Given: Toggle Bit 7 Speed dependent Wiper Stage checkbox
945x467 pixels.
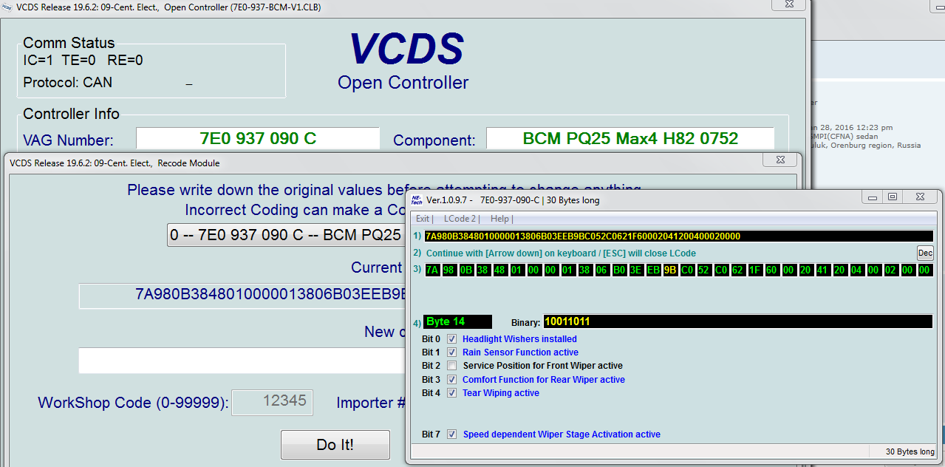Looking at the screenshot, I should [x=452, y=434].
